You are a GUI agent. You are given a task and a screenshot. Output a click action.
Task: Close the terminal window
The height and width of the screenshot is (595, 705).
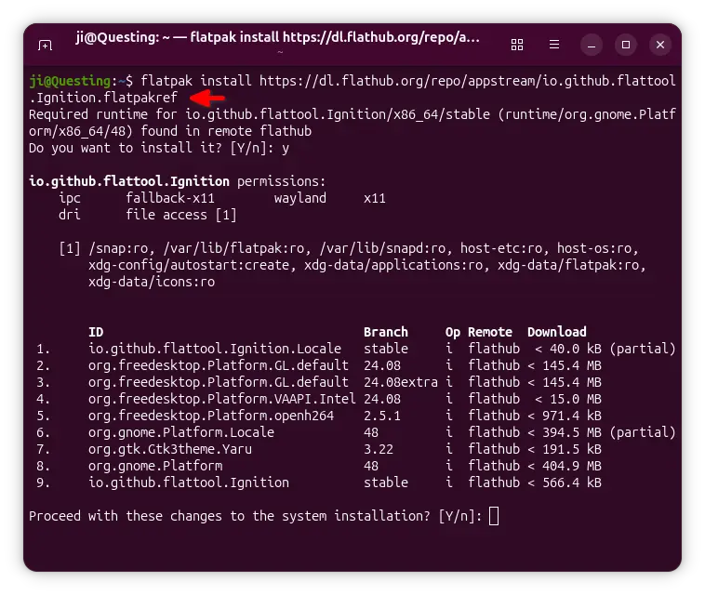pyautogui.click(x=659, y=45)
